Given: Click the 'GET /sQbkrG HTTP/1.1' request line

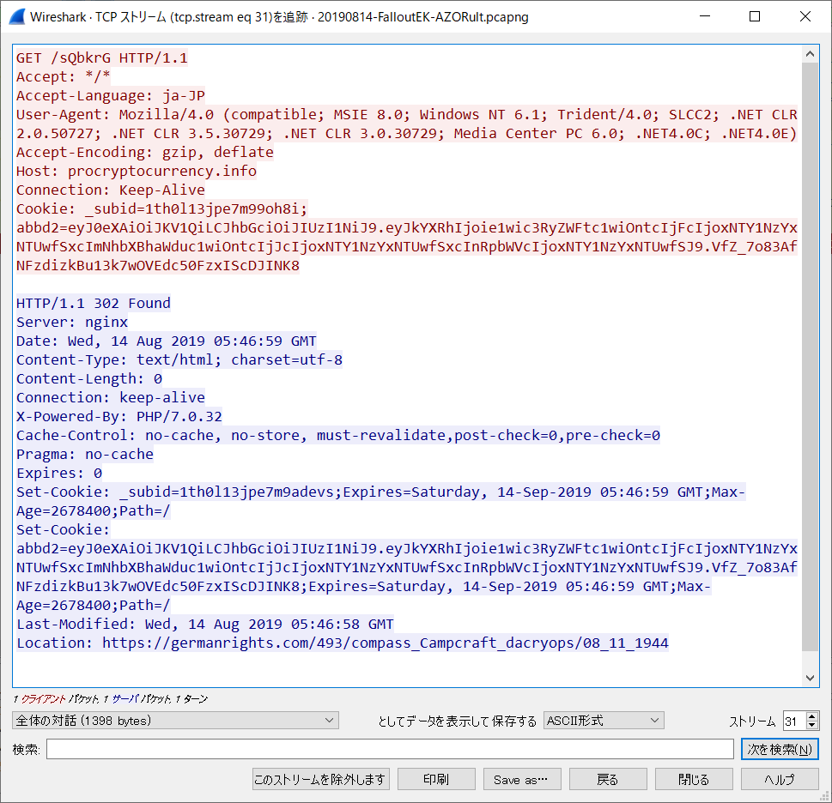Looking at the screenshot, I should 102,57.
